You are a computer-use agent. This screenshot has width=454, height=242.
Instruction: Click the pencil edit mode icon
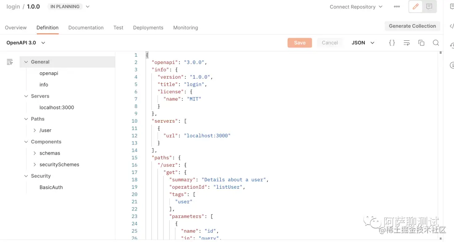[x=415, y=6]
